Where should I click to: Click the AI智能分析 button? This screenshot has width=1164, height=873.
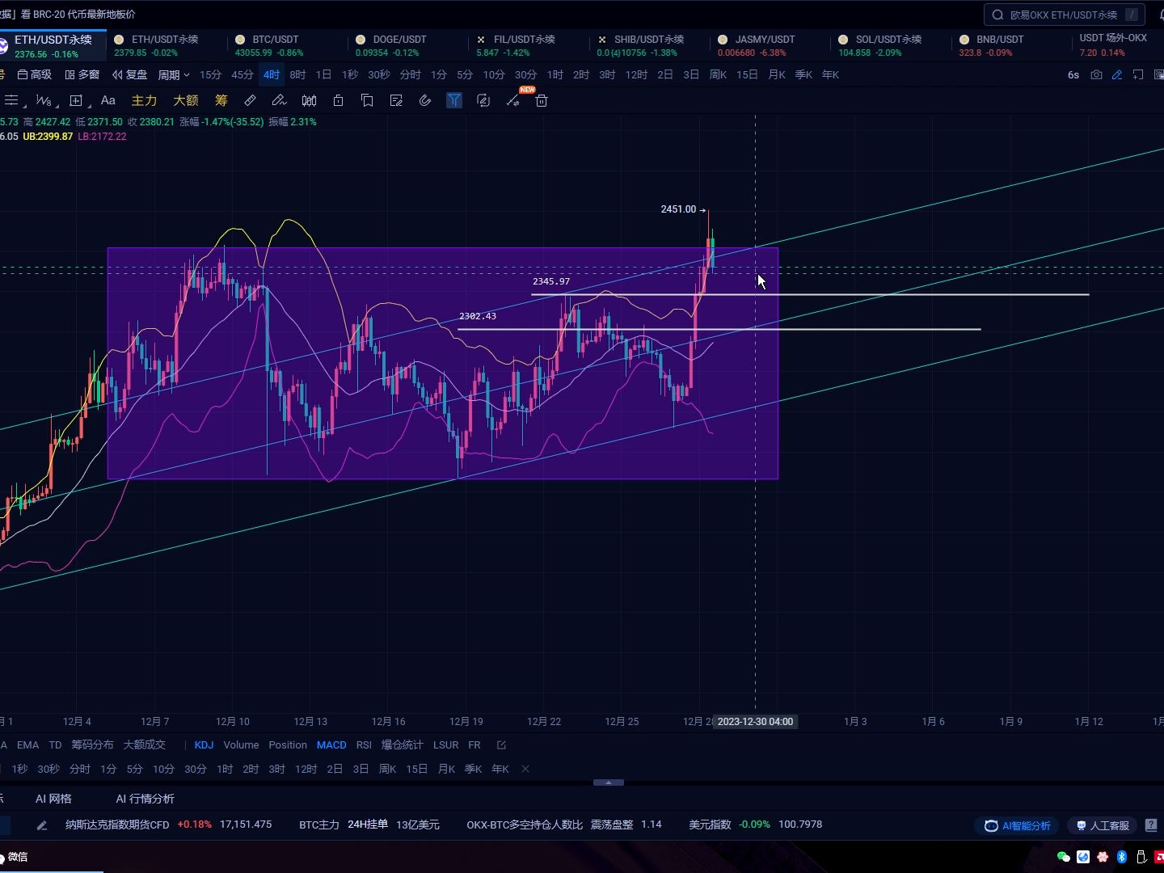(1018, 825)
